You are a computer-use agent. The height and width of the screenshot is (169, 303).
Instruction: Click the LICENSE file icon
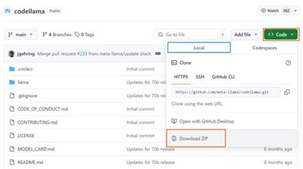point(12,136)
